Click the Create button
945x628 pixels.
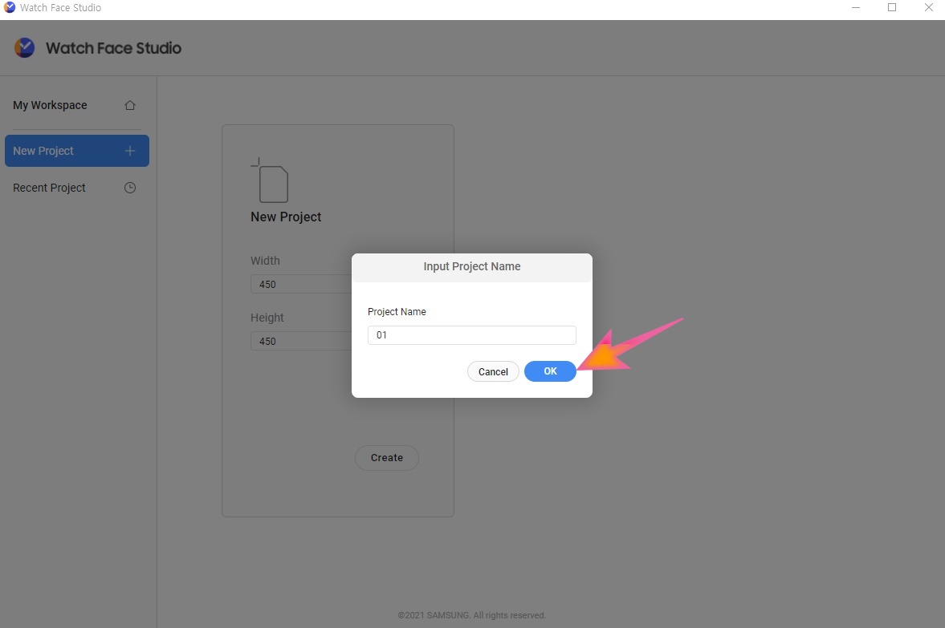click(387, 458)
